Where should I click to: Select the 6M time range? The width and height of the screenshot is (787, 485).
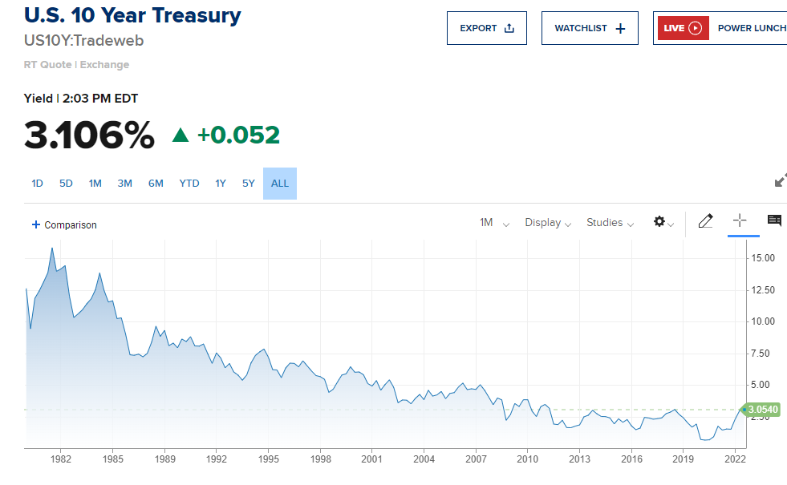(x=156, y=184)
